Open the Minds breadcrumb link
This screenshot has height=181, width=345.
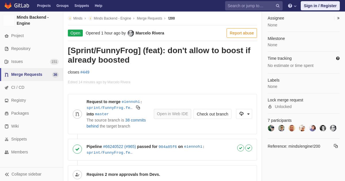(78, 18)
